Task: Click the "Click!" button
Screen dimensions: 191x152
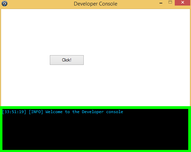Action: (x=67, y=60)
